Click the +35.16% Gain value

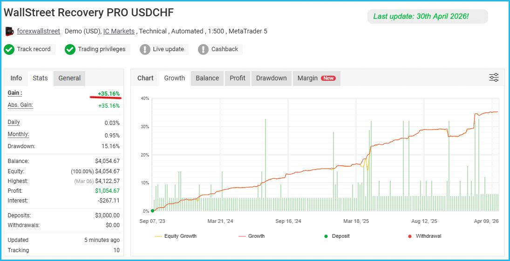pyautogui.click(x=109, y=94)
